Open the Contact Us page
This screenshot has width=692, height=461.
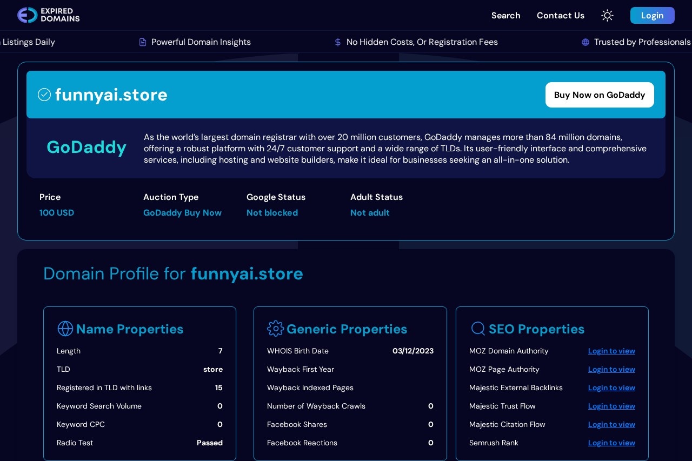560,16
